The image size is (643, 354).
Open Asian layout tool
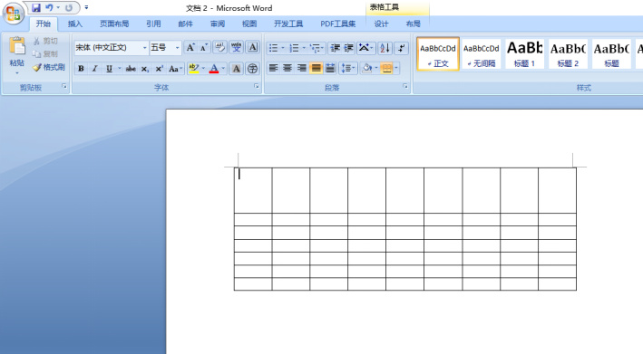point(365,48)
